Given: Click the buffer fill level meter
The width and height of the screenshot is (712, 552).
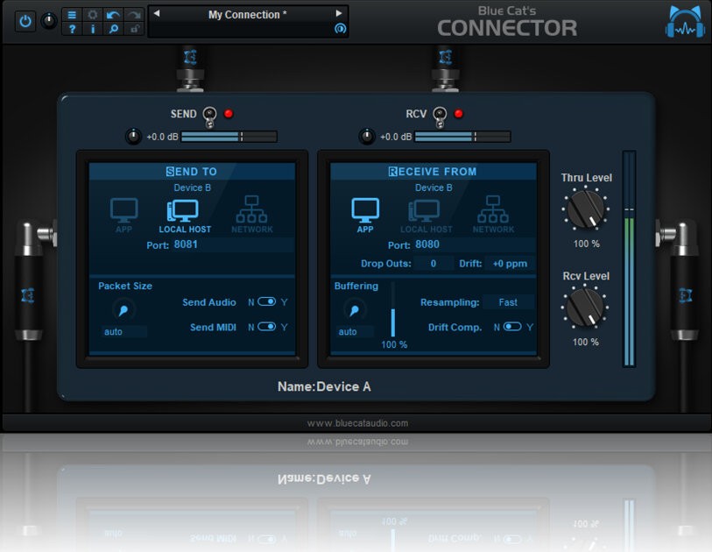Looking at the screenshot, I should click(x=393, y=309).
